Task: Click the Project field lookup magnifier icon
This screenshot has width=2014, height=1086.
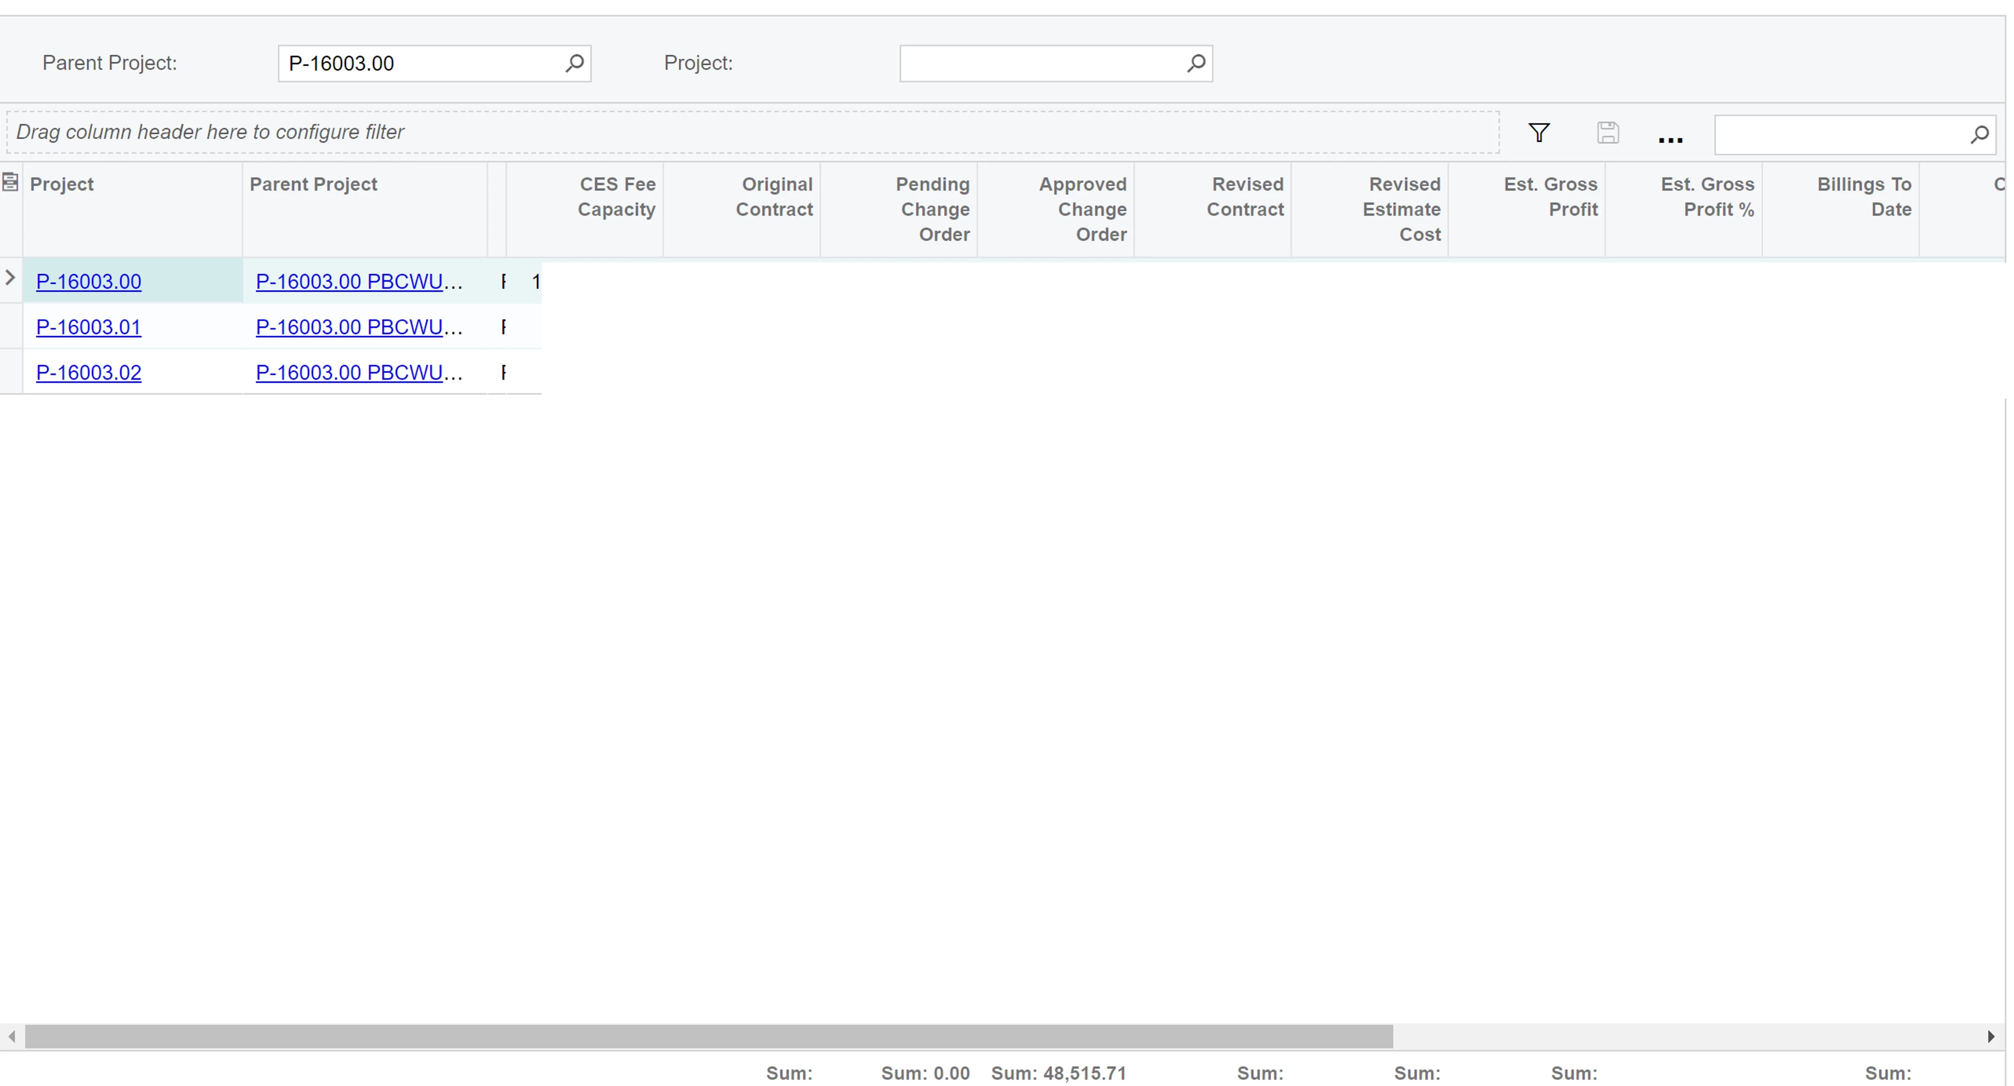Action: [1195, 63]
